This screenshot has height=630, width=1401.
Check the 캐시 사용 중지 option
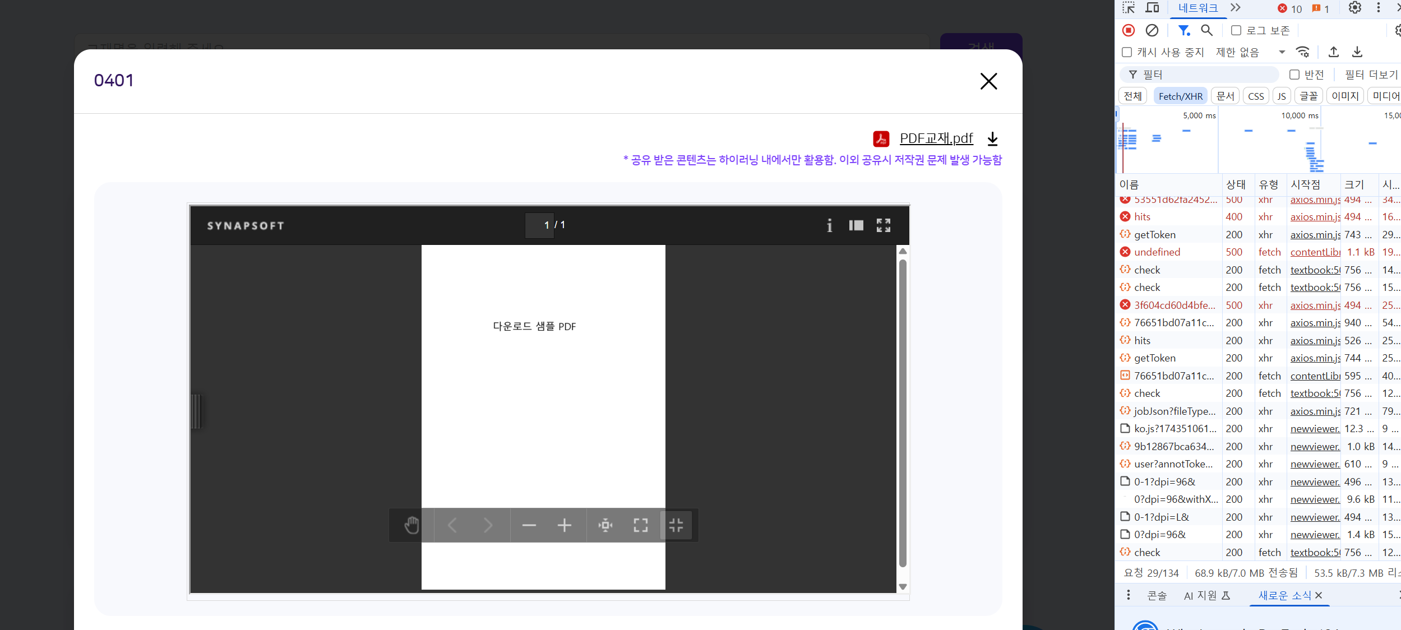tap(1127, 52)
